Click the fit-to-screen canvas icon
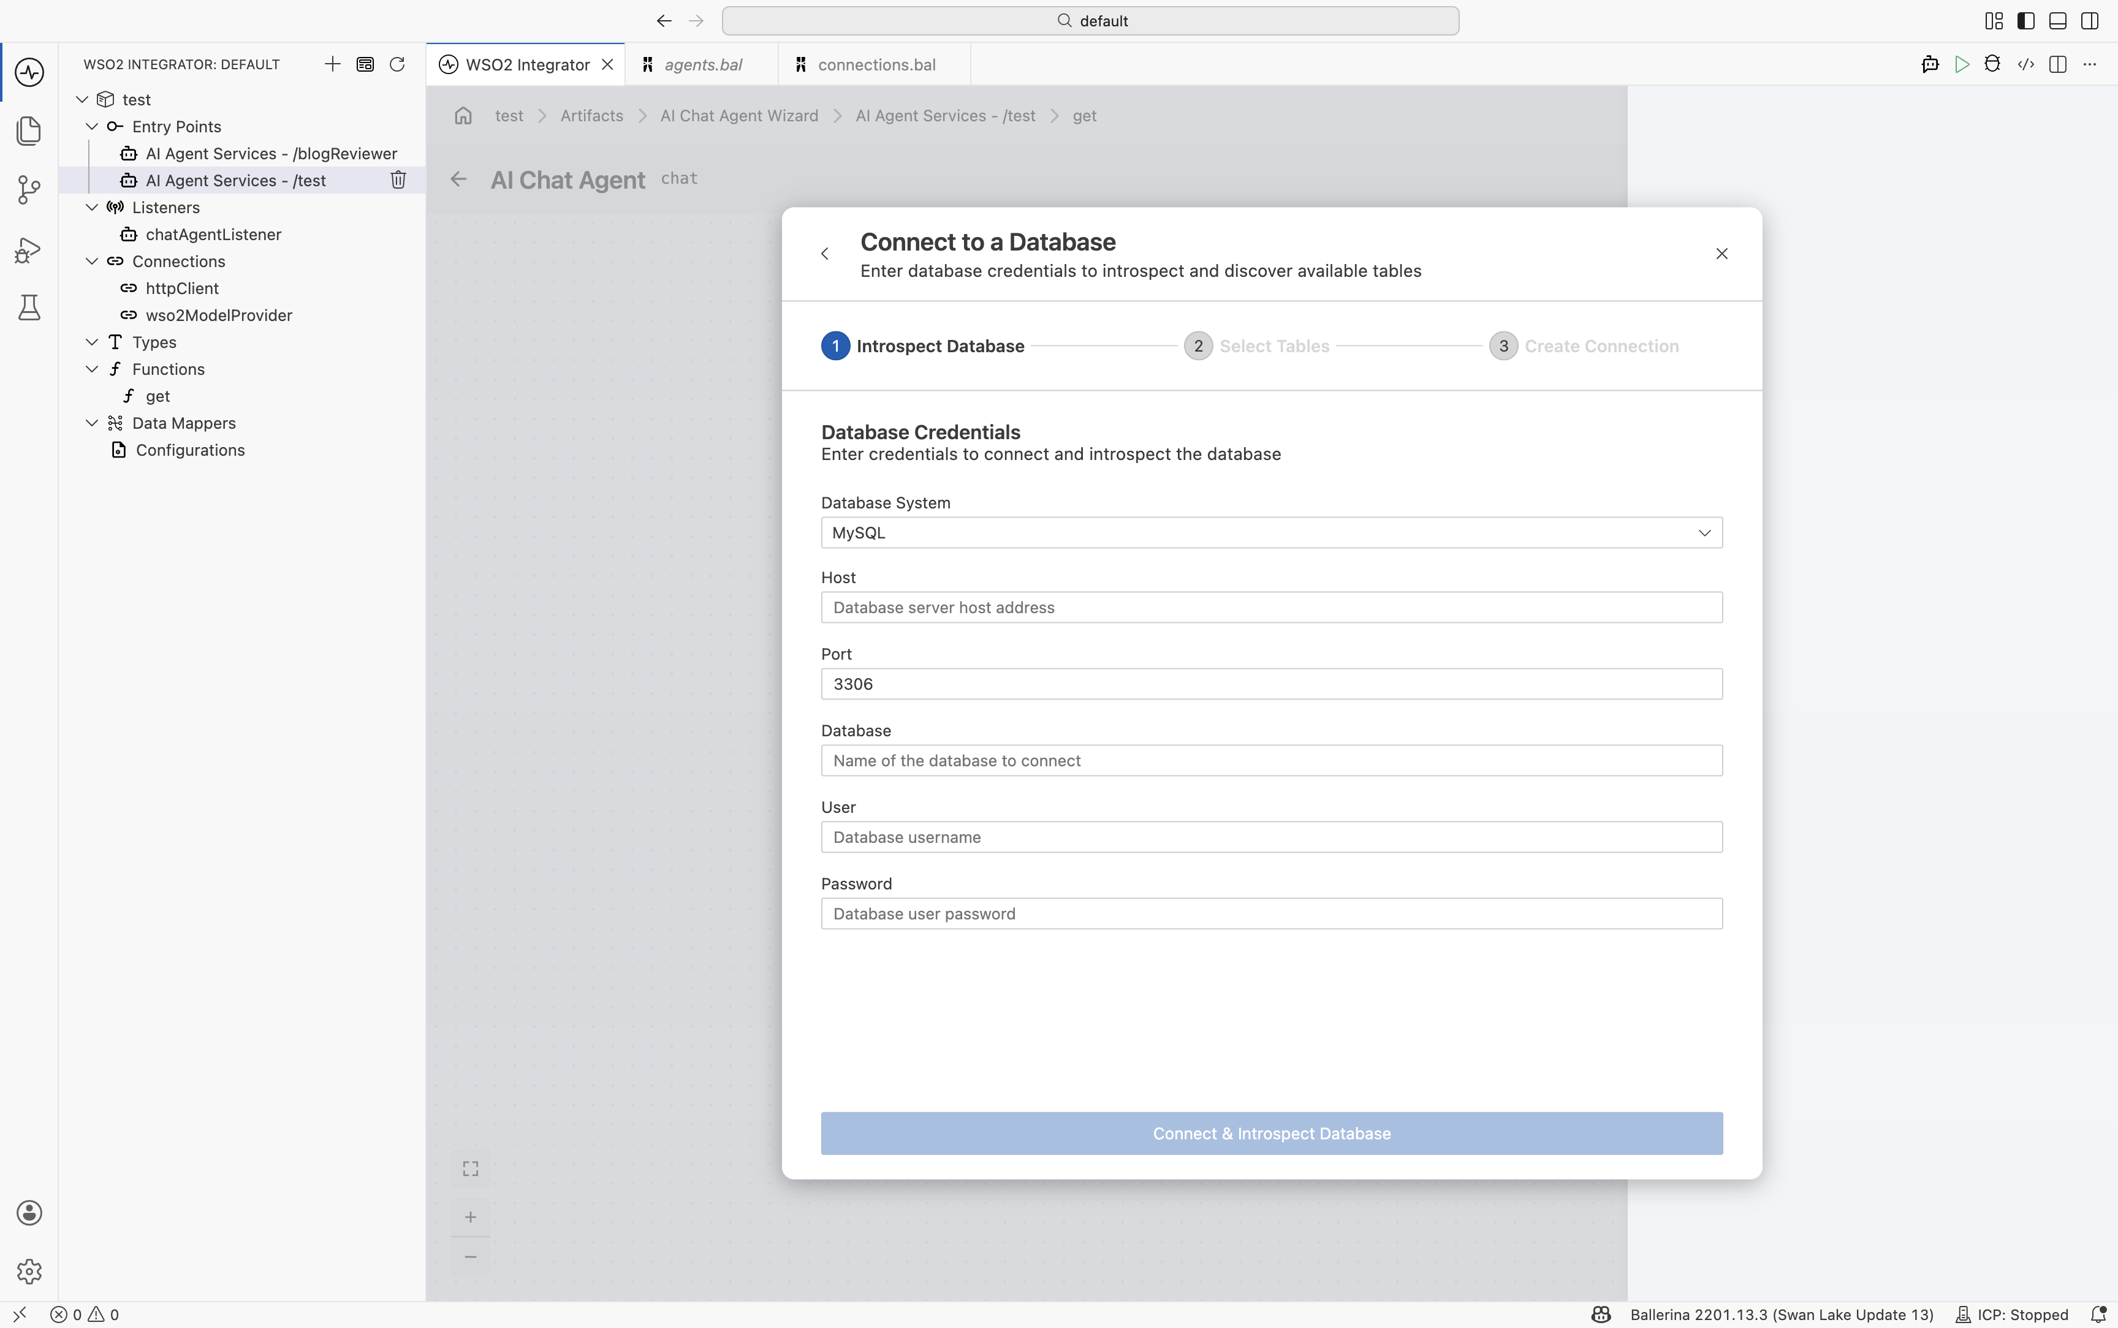 (471, 1169)
